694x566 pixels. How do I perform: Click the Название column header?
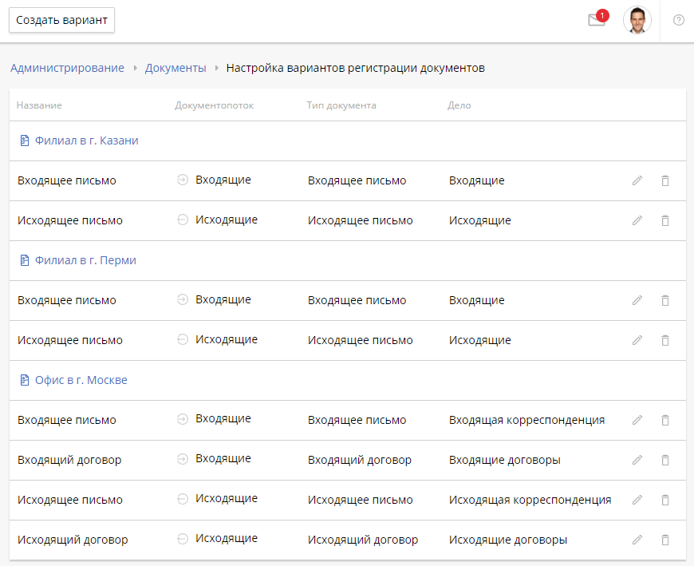click(37, 105)
